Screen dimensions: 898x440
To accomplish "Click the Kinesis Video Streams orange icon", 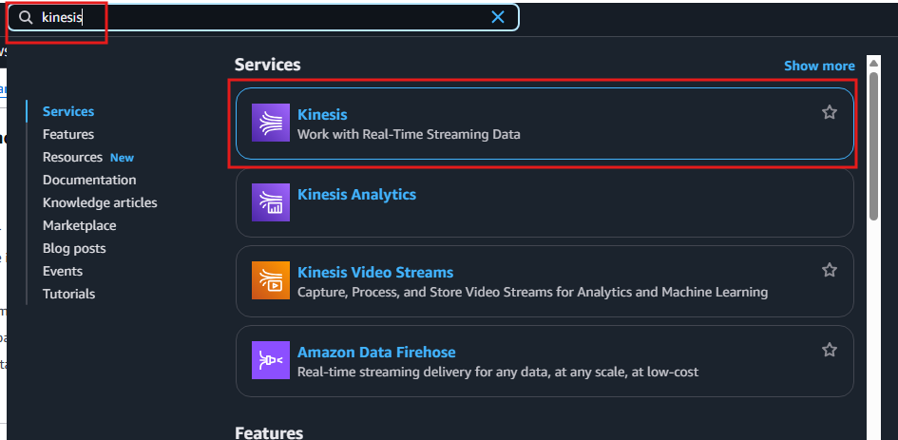I will point(270,280).
